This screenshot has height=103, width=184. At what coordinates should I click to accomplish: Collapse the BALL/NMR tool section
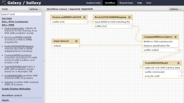[x=8, y=25]
